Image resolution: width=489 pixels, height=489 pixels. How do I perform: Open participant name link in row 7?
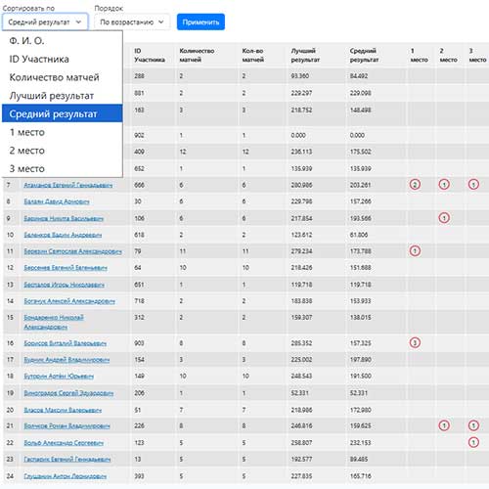(x=68, y=185)
